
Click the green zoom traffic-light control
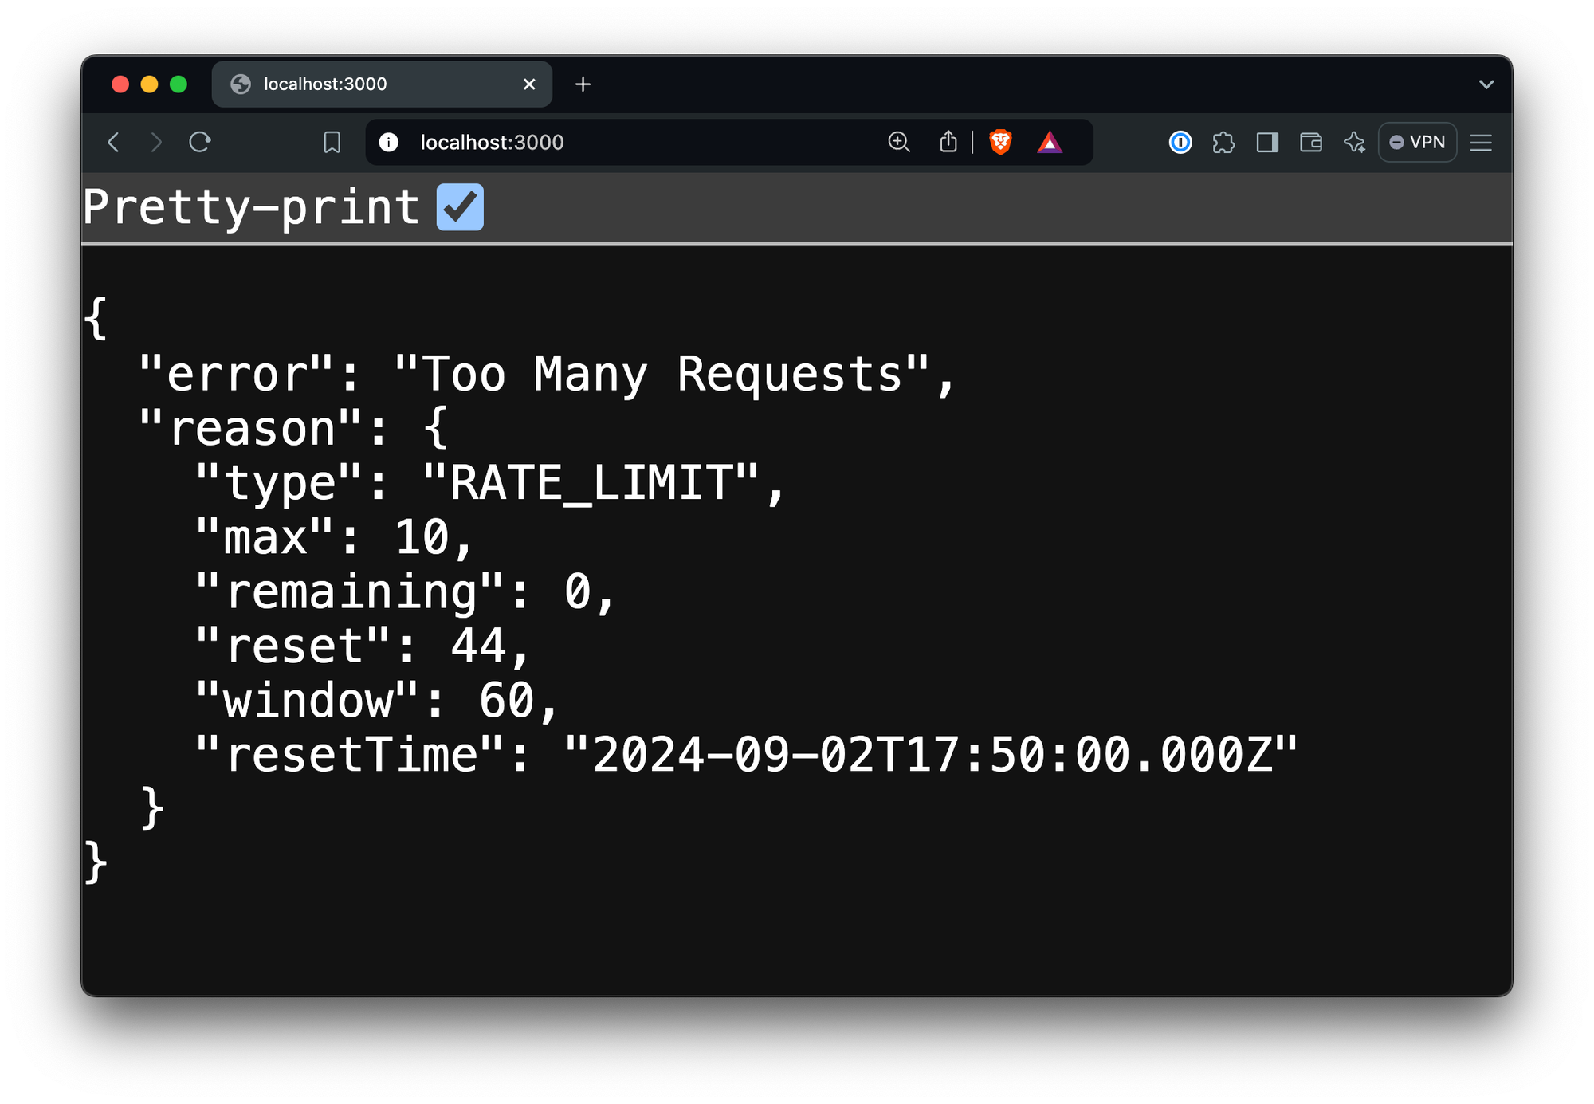coord(177,83)
